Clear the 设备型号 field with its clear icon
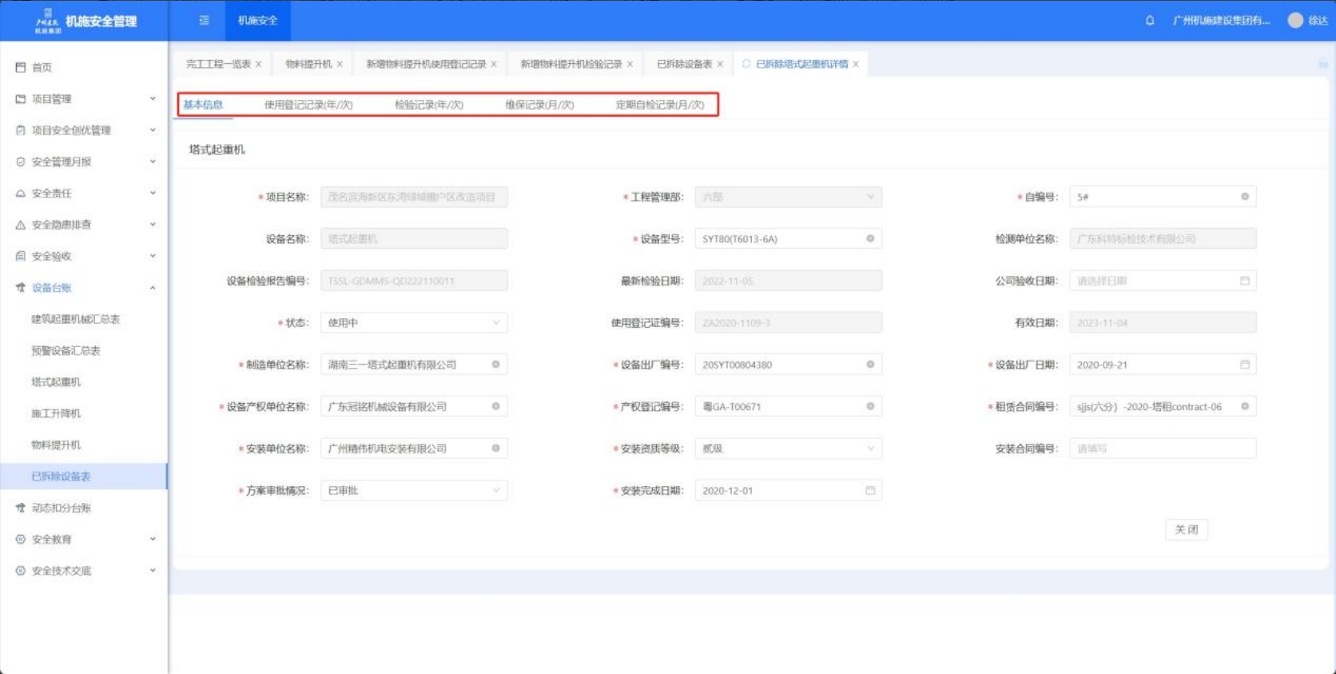The width and height of the screenshot is (1336, 674). coord(870,238)
